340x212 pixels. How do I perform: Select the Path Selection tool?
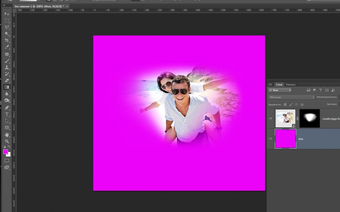tap(7, 121)
